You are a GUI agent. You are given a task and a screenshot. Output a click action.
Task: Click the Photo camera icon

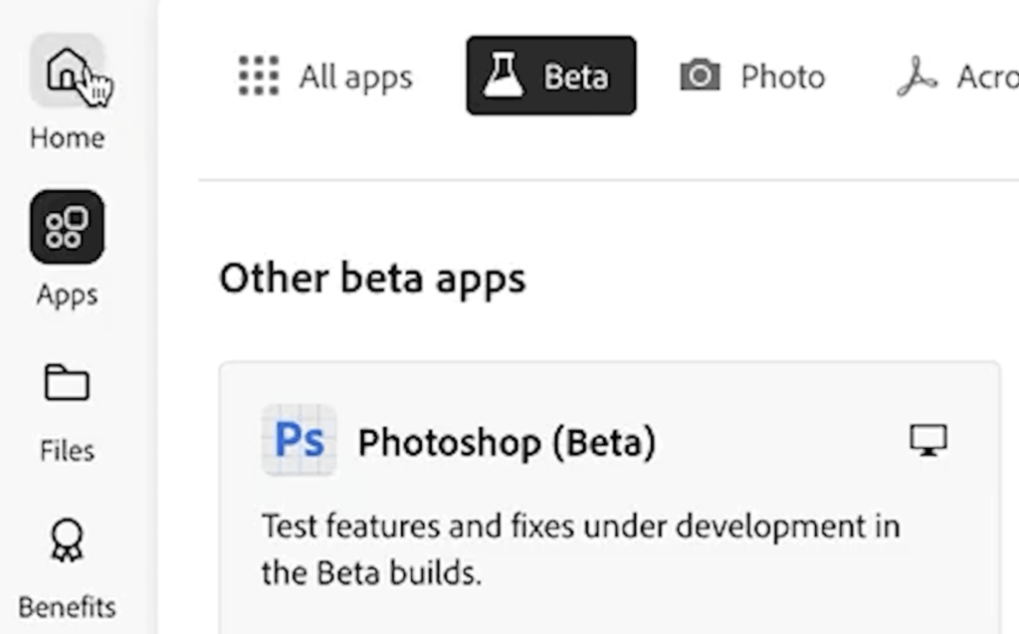pyautogui.click(x=700, y=76)
